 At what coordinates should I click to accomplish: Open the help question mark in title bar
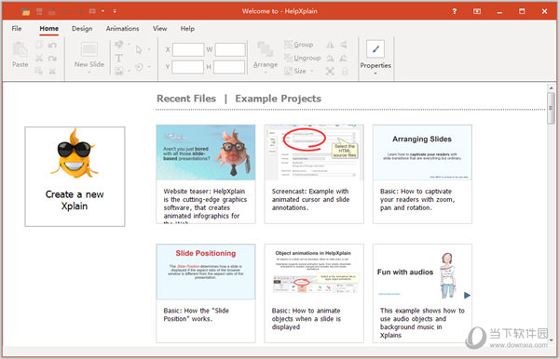coord(455,11)
